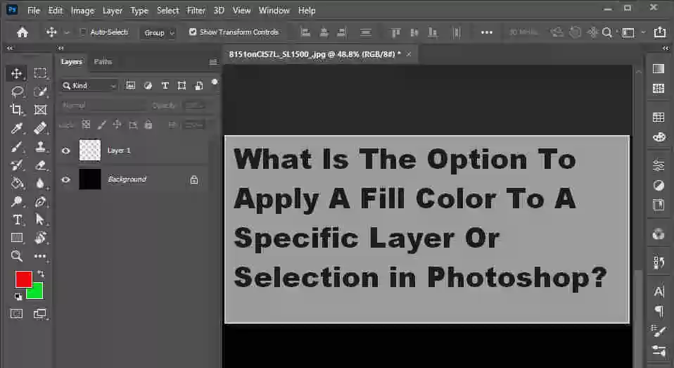Toggle the pixel layers filter
The image size is (674, 368).
(130, 86)
